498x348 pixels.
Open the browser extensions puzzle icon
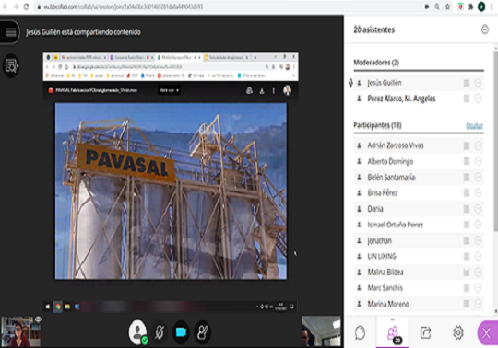(470, 6)
